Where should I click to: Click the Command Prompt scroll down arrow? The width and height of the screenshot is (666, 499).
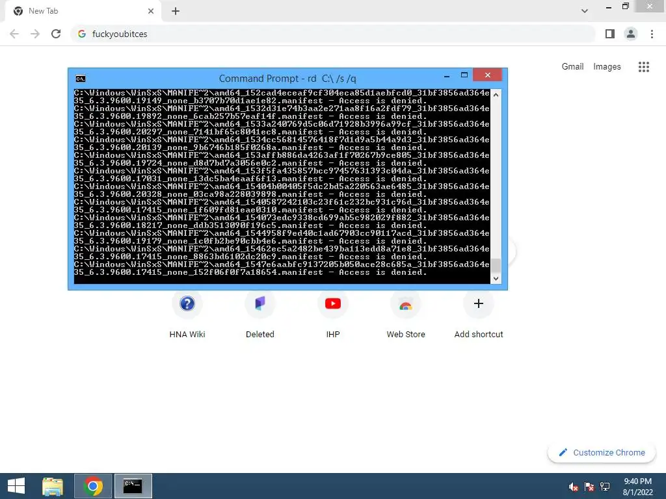(496, 278)
